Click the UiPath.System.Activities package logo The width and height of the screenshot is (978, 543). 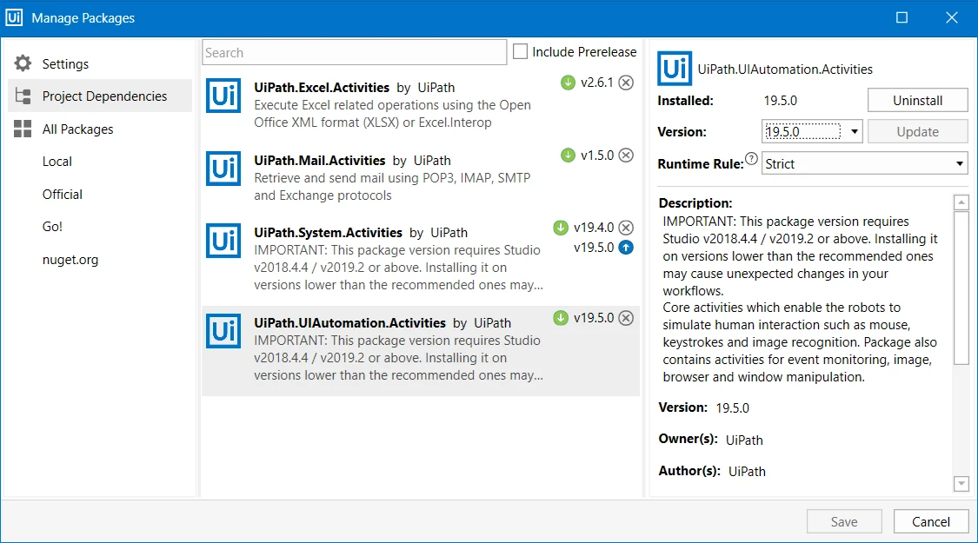223,241
